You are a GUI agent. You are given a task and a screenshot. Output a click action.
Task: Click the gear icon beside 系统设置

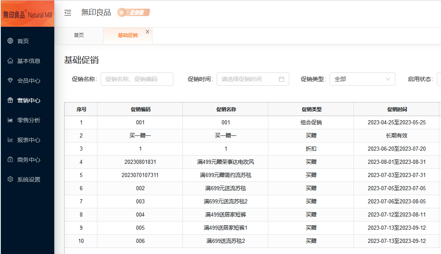(x=10, y=179)
